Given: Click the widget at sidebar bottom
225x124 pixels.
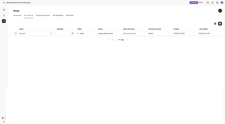Looking at the screenshot, I should (4, 118).
